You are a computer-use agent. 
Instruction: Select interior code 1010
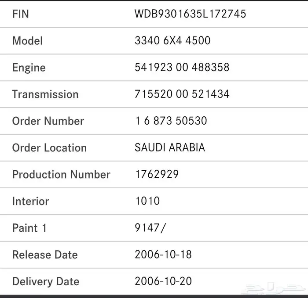147,201
